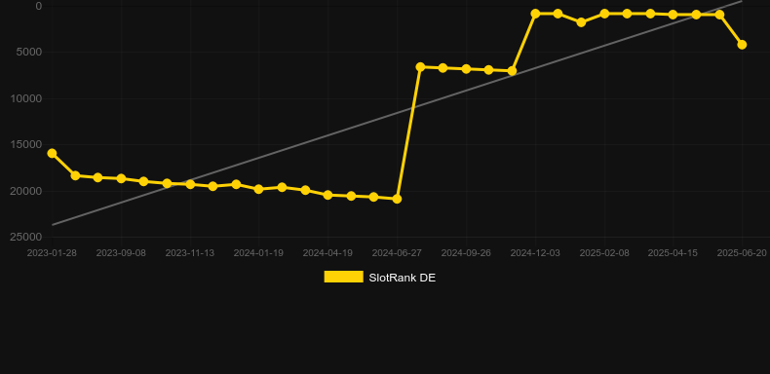This screenshot has height=374, width=770.
Task: Select the data point above 2024-01-19
Action: pos(259,189)
